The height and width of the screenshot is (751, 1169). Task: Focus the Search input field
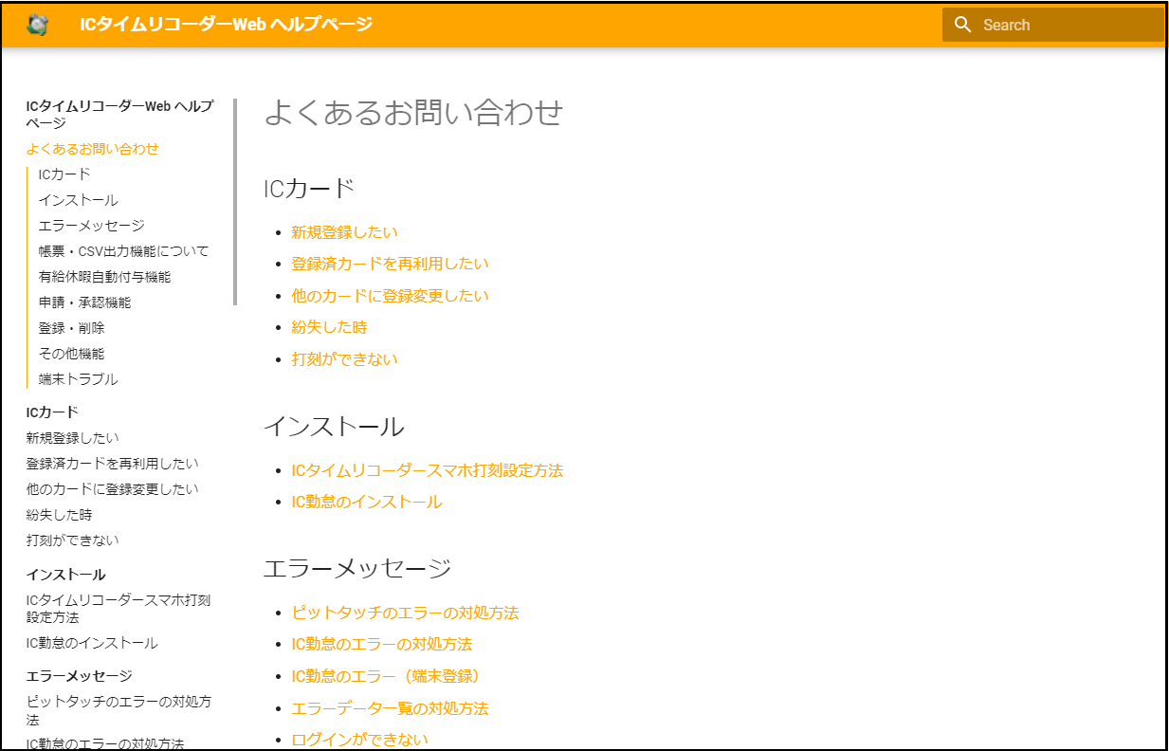click(x=1053, y=25)
